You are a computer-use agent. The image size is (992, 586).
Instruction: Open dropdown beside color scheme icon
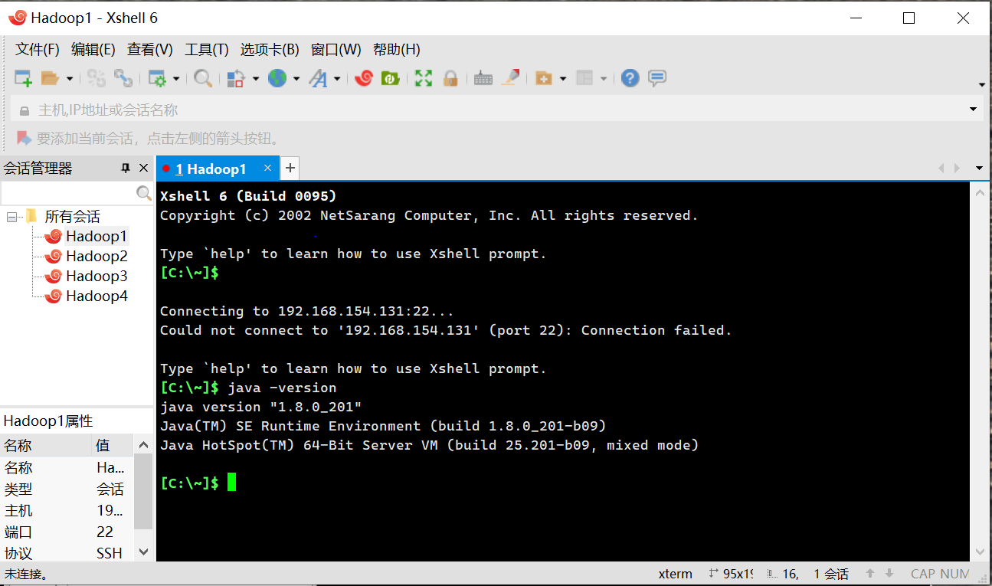pyautogui.click(x=255, y=78)
